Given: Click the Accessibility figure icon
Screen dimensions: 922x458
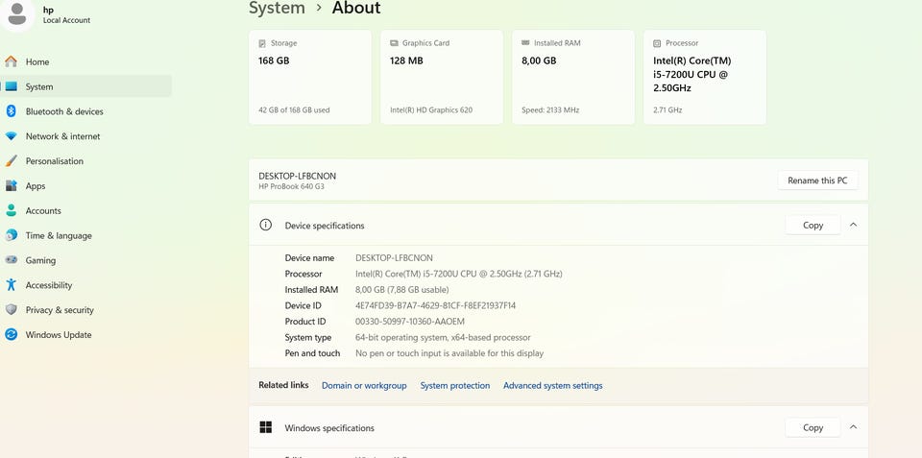Looking at the screenshot, I should pyautogui.click(x=12, y=285).
